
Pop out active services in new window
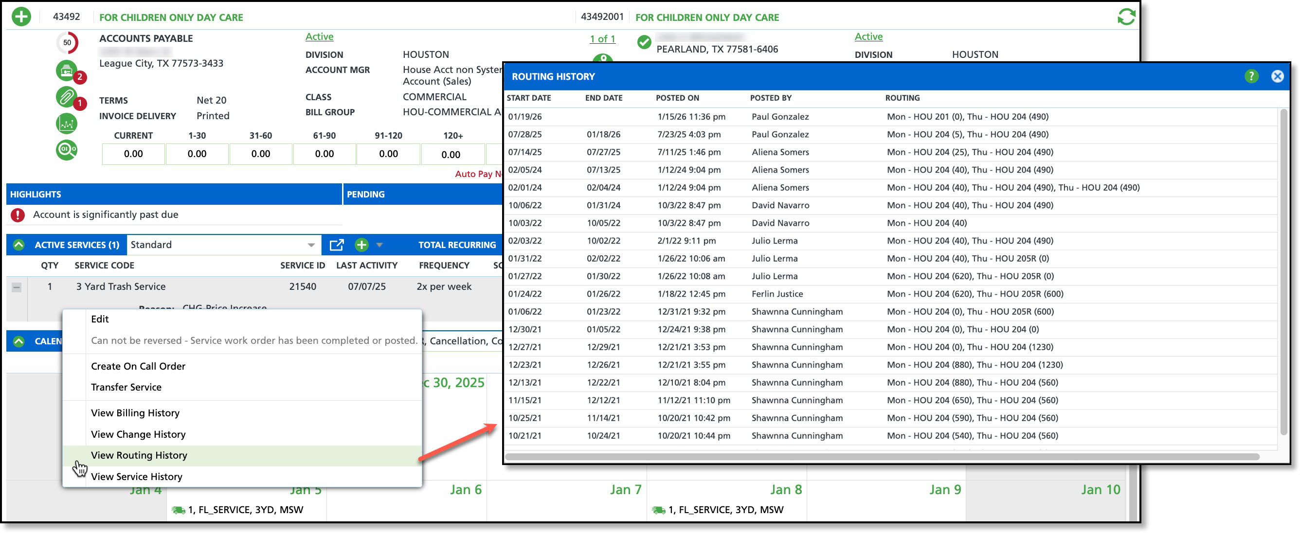click(336, 245)
